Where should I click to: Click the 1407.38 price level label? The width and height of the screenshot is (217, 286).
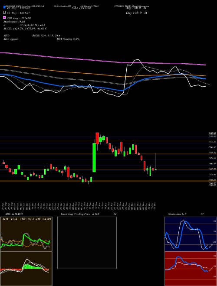(x=212, y=169)
